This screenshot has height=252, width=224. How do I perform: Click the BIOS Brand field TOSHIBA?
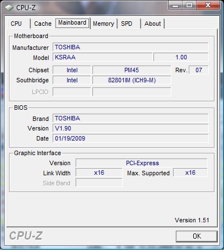[130, 118]
